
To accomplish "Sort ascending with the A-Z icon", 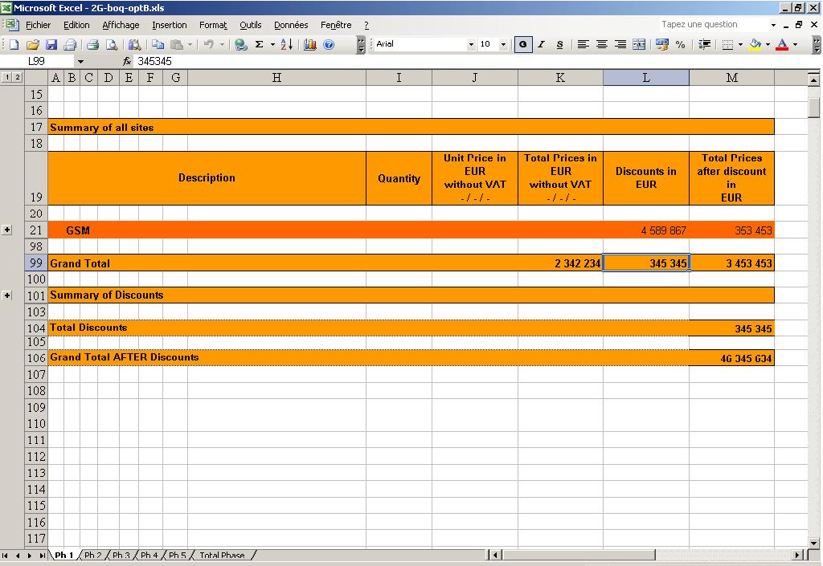I will [287, 45].
